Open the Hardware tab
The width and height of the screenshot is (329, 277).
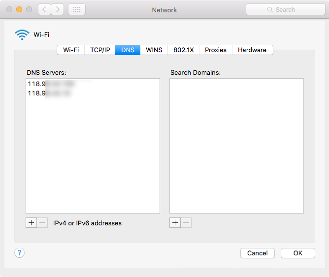tap(252, 50)
